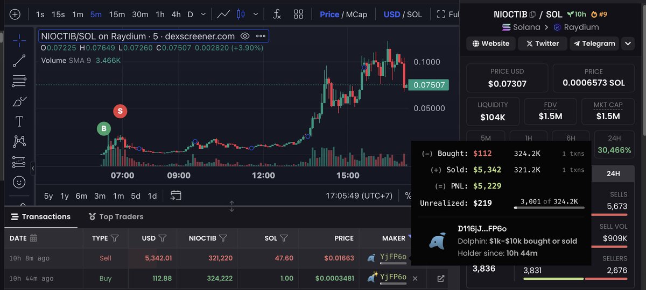The width and height of the screenshot is (646, 290).
Task: Open the Top Traders tab
Action: [116, 216]
